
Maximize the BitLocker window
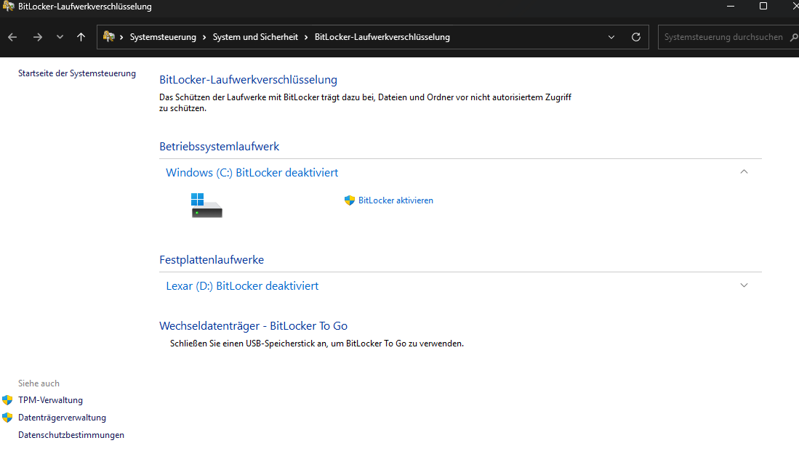point(763,6)
